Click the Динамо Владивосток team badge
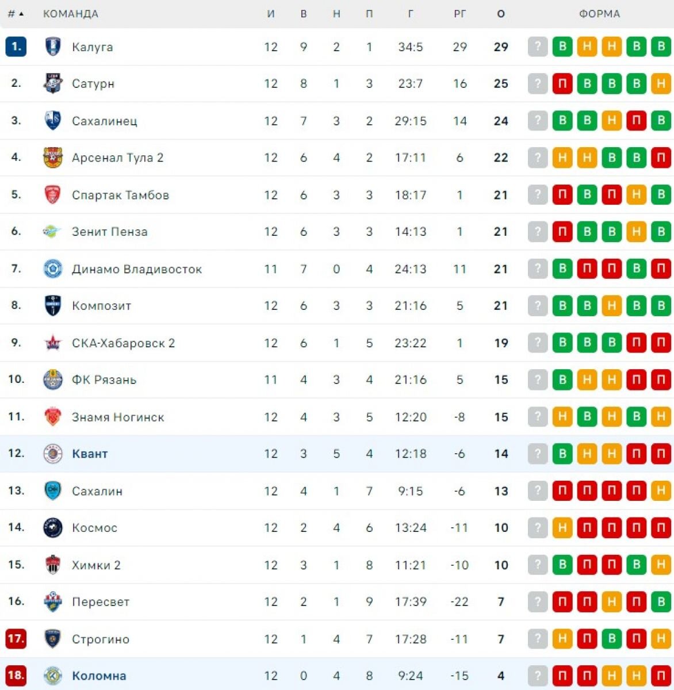The height and width of the screenshot is (690, 674). [53, 269]
